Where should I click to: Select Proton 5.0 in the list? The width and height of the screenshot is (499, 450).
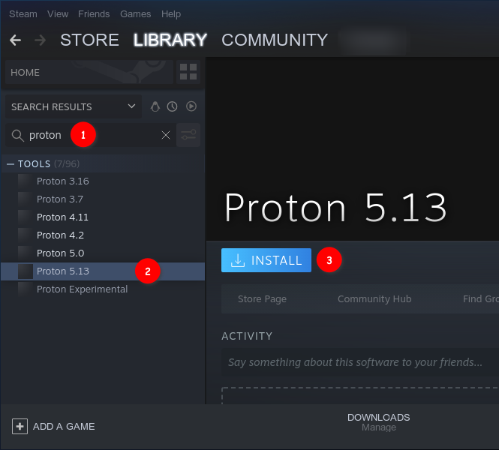[103, 253]
